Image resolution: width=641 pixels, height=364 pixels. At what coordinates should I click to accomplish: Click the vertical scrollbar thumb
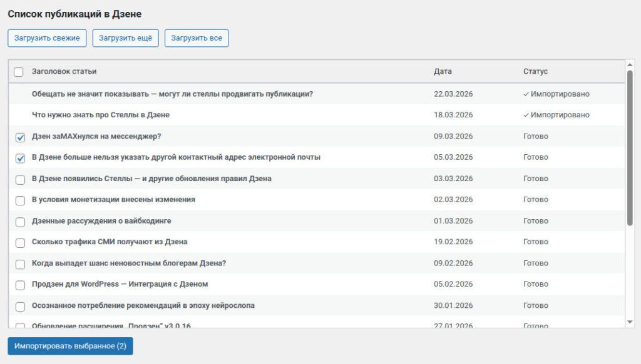pyautogui.click(x=630, y=147)
